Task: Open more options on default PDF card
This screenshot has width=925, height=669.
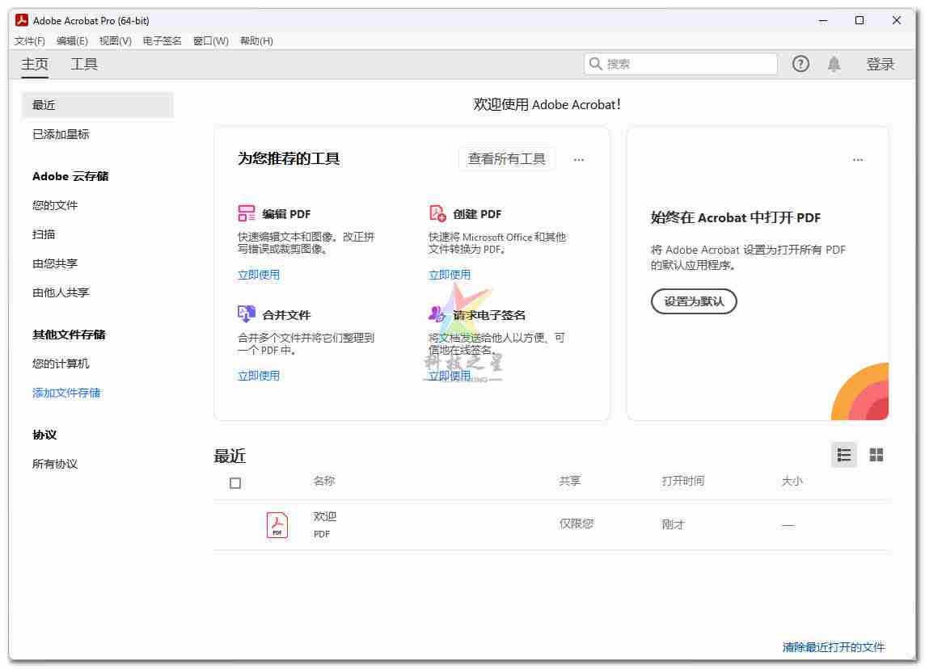Action: (x=858, y=159)
